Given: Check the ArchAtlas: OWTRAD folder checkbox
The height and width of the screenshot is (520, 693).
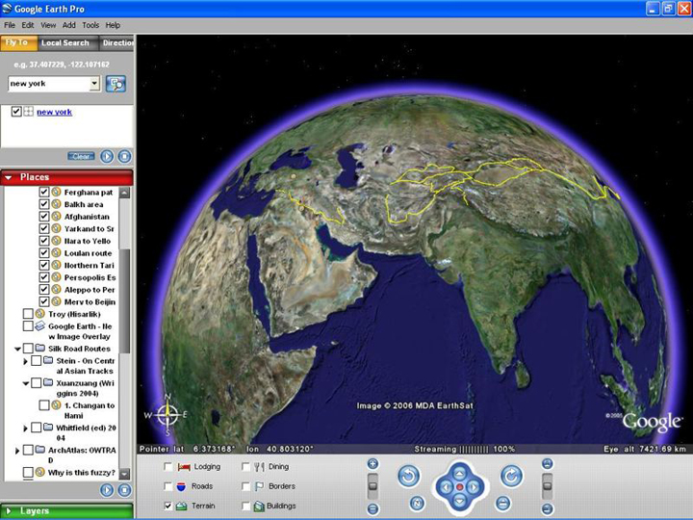Looking at the screenshot, I should point(28,450).
